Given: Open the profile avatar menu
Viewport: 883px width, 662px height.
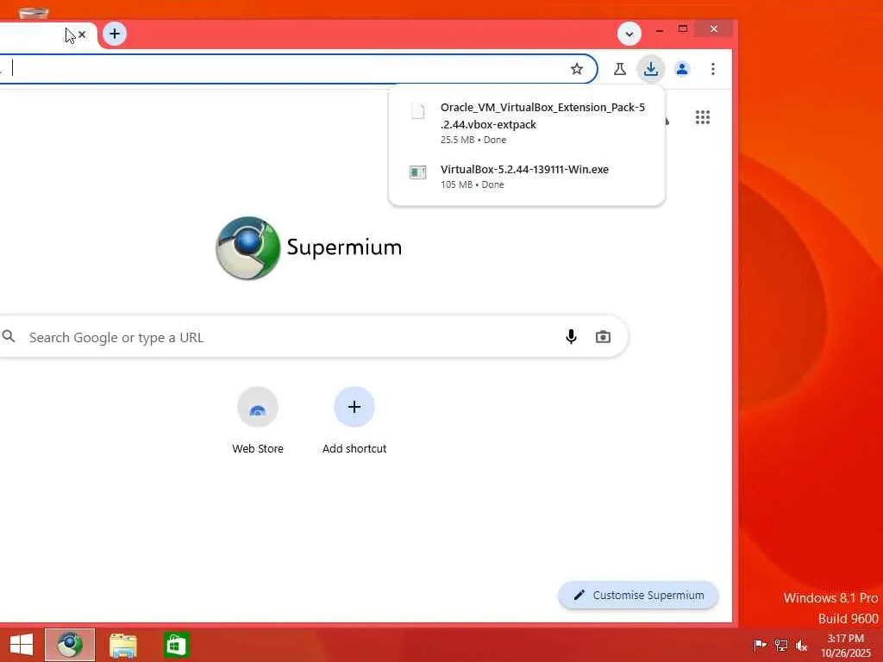Looking at the screenshot, I should tap(682, 69).
